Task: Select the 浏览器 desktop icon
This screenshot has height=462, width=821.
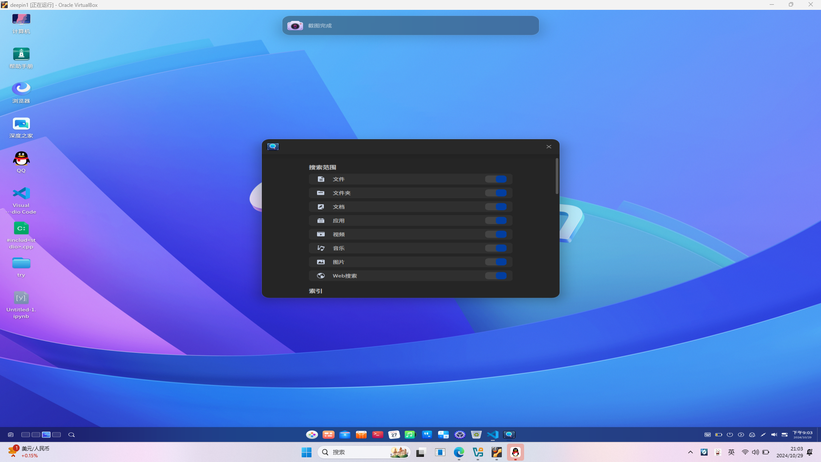Action: coord(21,93)
